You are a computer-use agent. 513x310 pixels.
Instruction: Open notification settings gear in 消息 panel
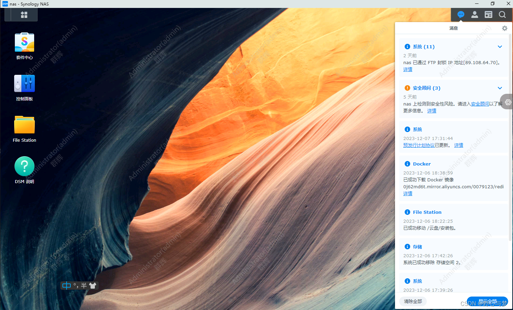point(505,28)
